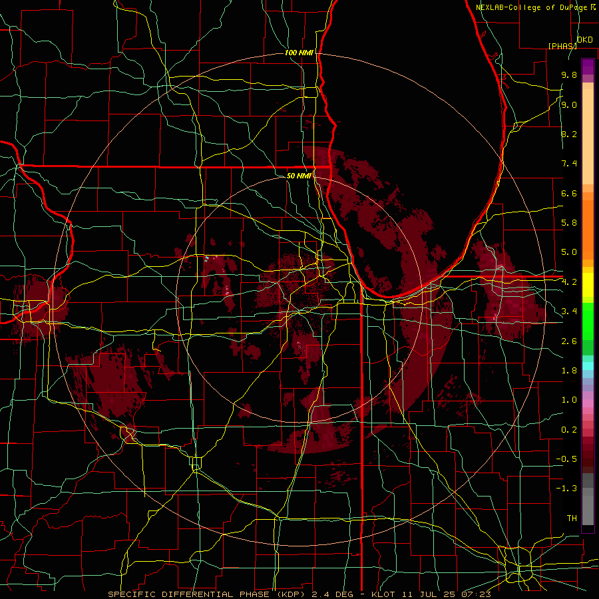Click the 1.8 value on the scale

[569, 371]
